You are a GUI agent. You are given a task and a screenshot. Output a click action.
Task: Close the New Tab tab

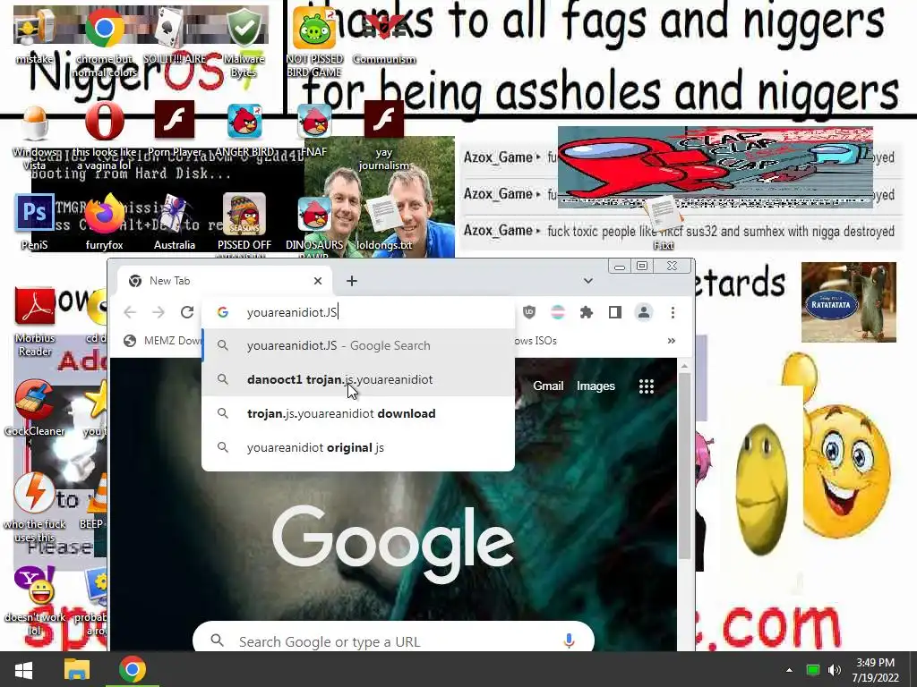tap(318, 281)
